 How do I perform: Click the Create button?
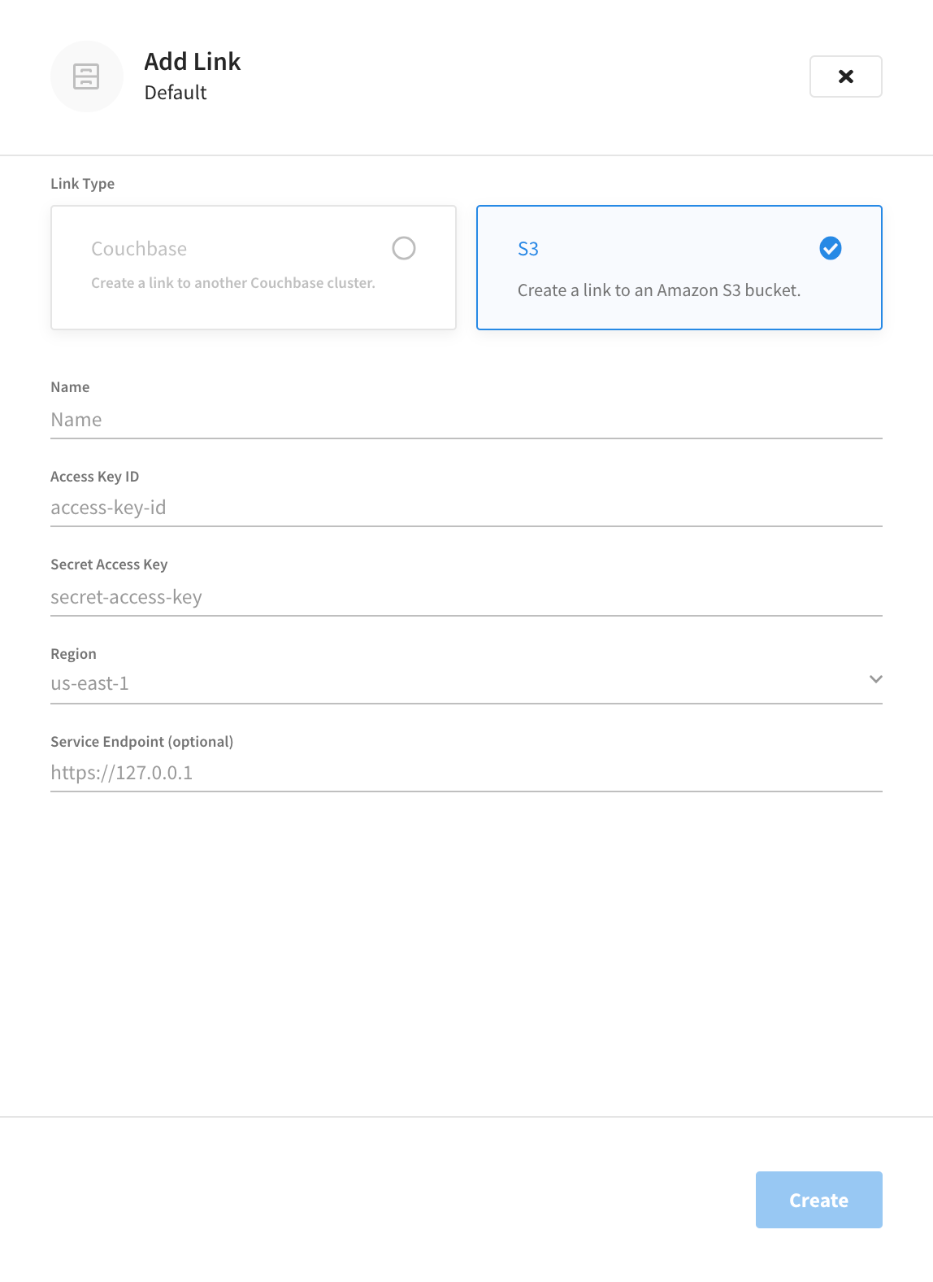818,1200
